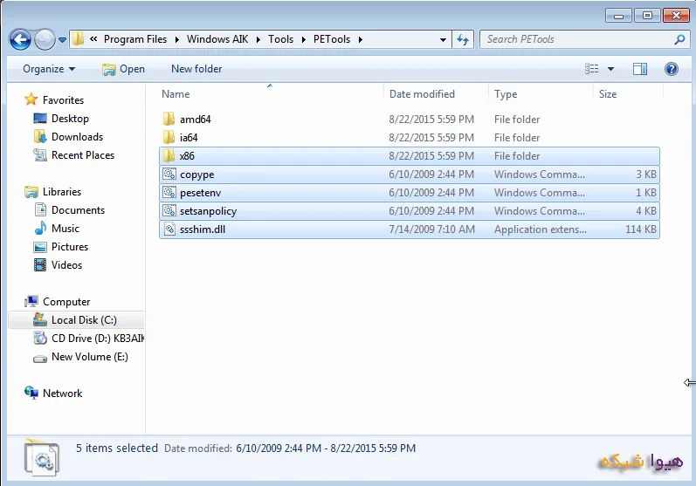The image size is (696, 486).
Task: Select Local Disk (C:)
Action: coord(84,320)
